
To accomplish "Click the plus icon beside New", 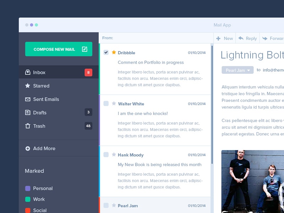I will click(x=218, y=38).
